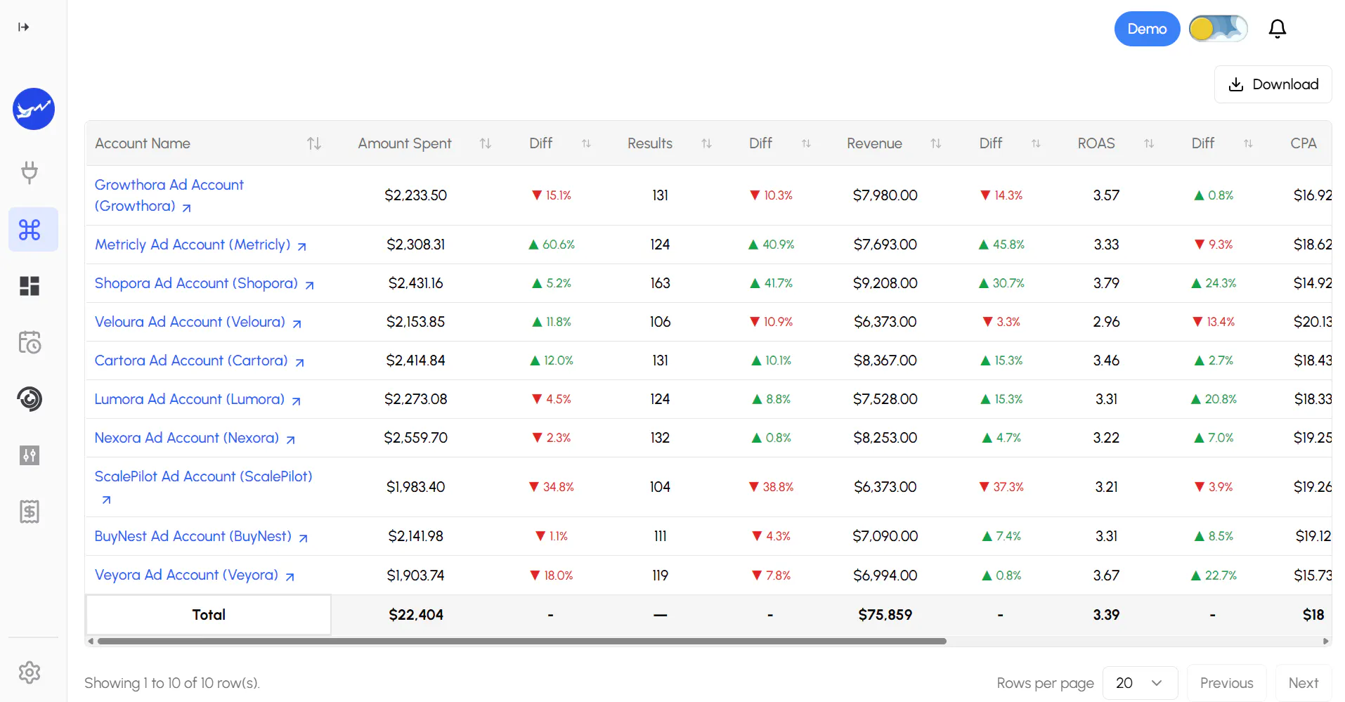Open Growthora Ad Account link

[169, 195]
